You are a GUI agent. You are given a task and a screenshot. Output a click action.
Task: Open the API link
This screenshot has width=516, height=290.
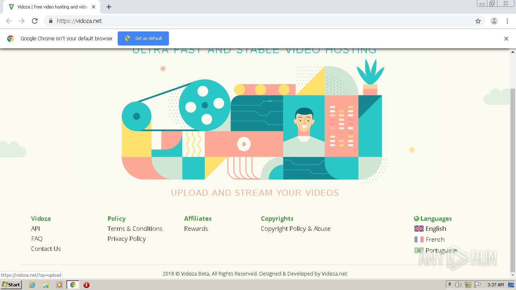35,228
